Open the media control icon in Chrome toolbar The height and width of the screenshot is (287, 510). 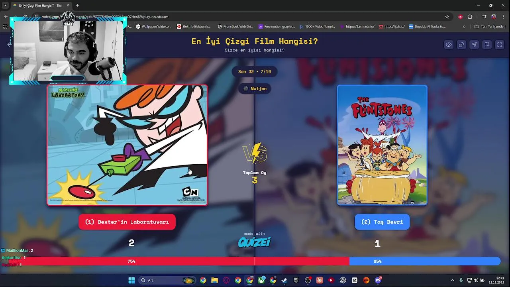click(x=484, y=17)
